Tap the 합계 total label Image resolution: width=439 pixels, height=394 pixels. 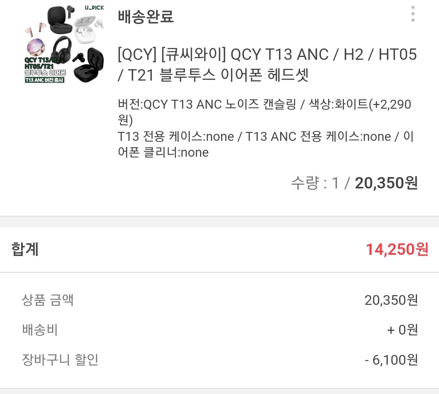point(25,249)
